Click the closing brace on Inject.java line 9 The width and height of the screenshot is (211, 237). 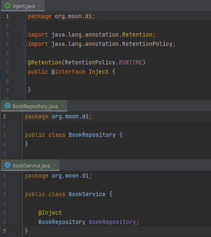tap(29, 90)
